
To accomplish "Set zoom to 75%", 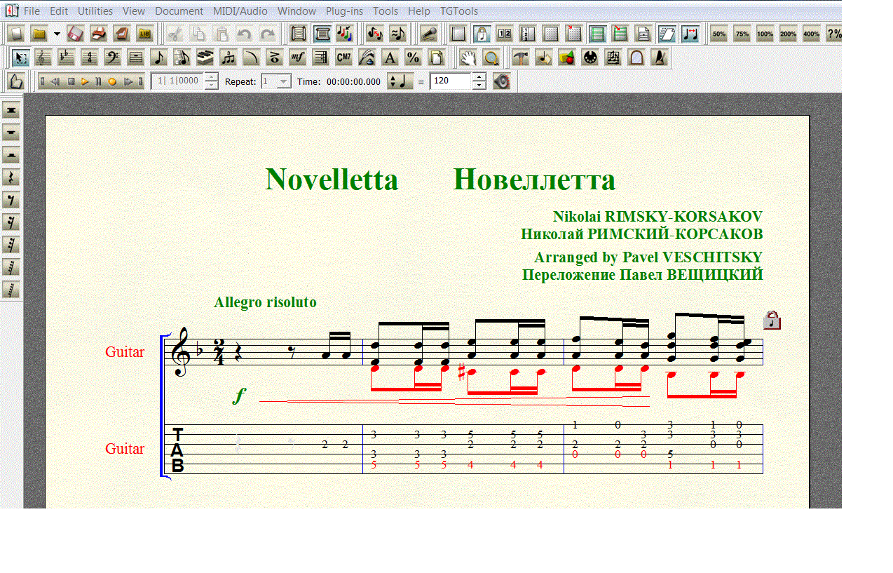I will pos(742,34).
